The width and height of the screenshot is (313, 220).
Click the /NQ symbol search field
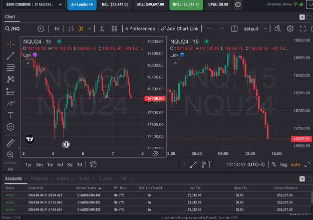pyautogui.click(x=15, y=29)
